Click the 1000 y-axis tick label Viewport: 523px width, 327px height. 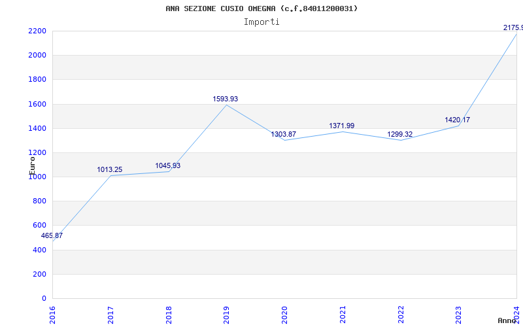pyautogui.click(x=37, y=177)
